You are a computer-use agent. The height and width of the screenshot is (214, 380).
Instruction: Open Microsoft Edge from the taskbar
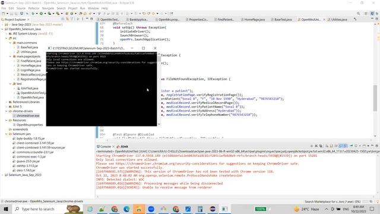click(126, 209)
